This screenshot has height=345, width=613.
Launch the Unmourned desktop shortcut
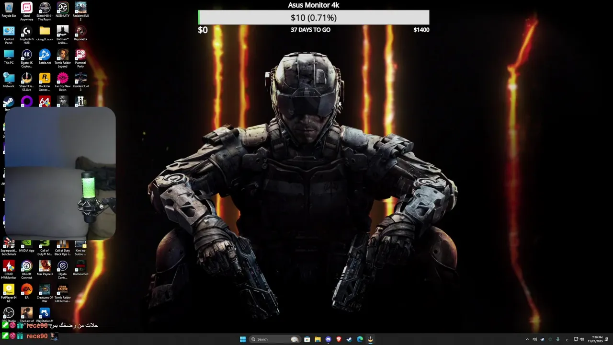[x=80, y=268]
